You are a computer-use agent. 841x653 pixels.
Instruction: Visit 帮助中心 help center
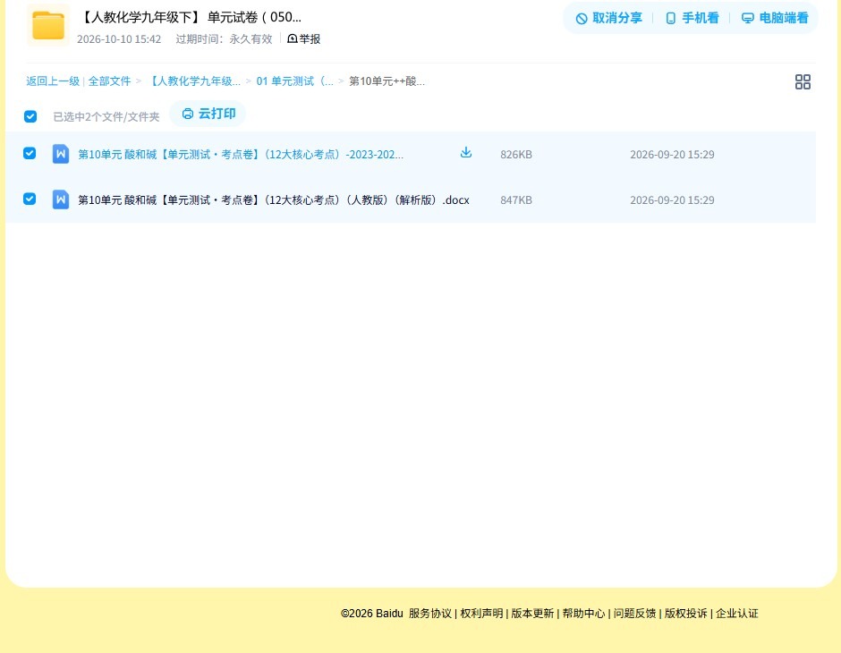point(583,614)
